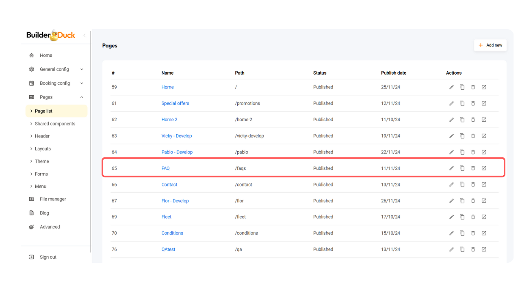The width and height of the screenshot is (520, 292).
Task: Open external link icon for Pablo - Develop
Action: 484,152
